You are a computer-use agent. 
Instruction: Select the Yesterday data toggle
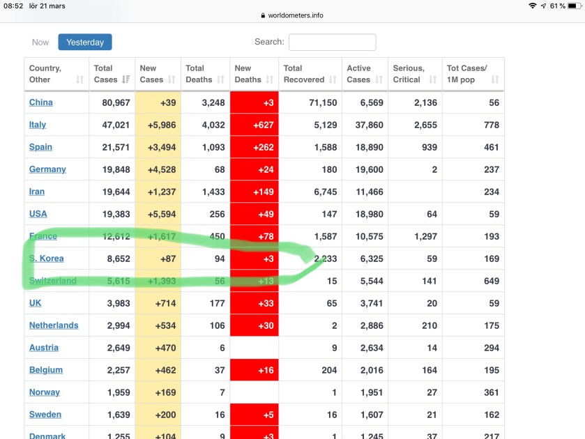click(85, 43)
